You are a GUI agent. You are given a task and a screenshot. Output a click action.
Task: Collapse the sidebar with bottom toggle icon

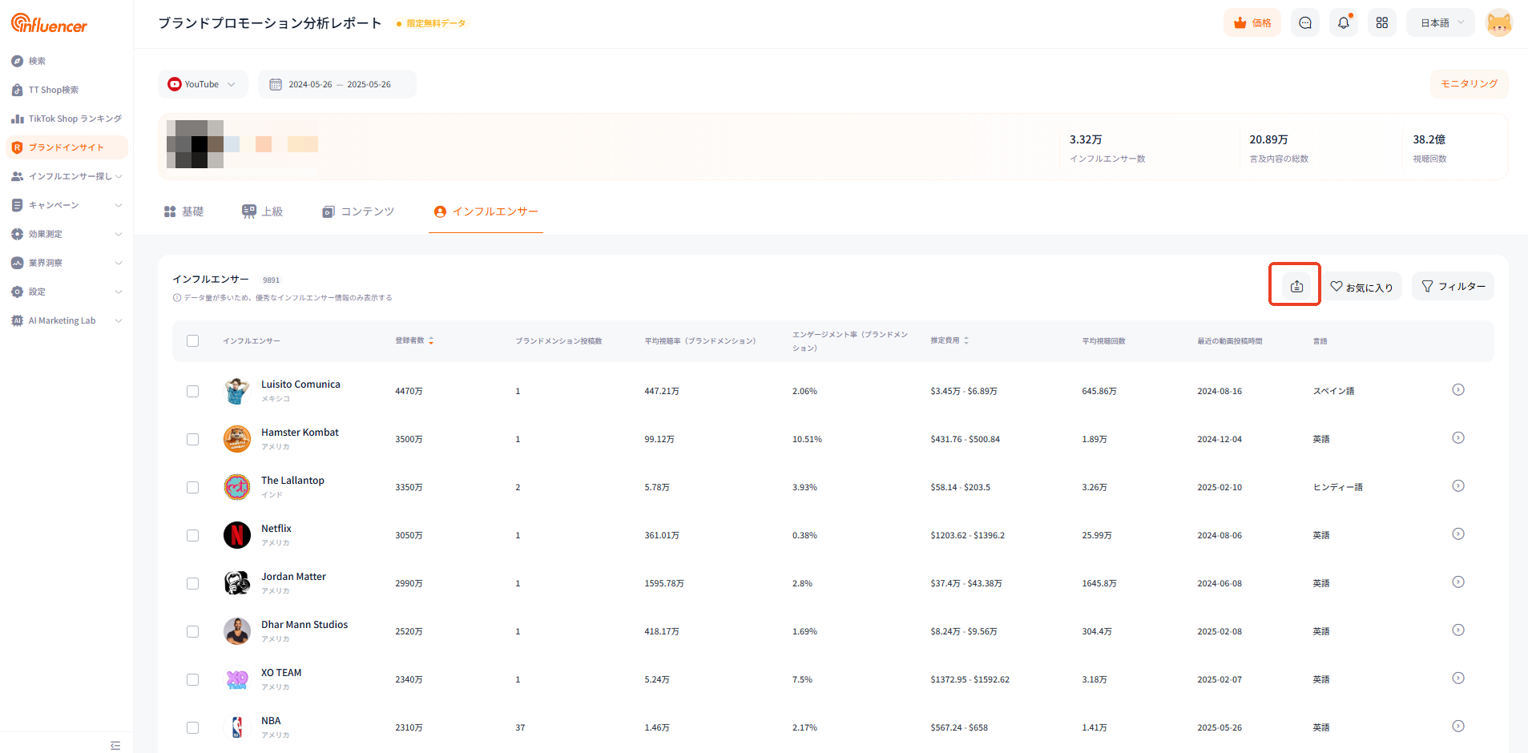click(x=115, y=745)
